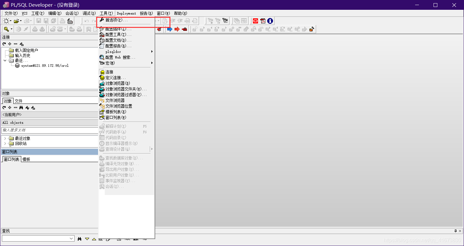Image resolution: width=464 pixels, height=246 pixels.
Task: Expand the 最近对象 tree folder
Action: click(5, 138)
